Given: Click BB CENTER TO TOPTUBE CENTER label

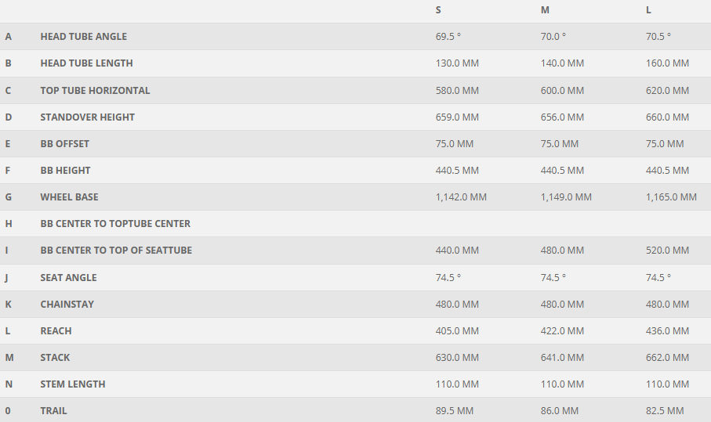Looking at the screenshot, I should (115, 224).
